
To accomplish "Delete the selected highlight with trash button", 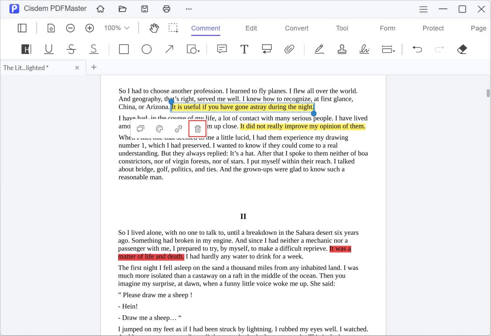I will 197,128.
